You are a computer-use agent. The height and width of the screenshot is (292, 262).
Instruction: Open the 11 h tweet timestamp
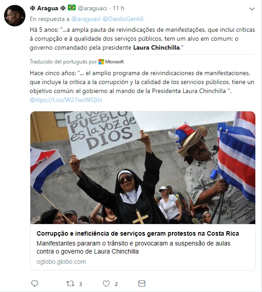coord(118,8)
